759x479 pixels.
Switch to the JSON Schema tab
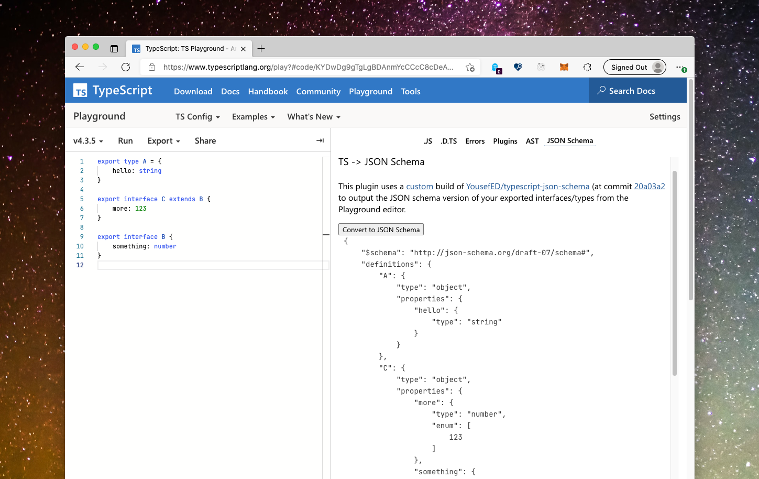click(569, 140)
